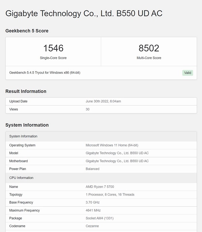This screenshot has width=202, height=232.
Task: Click the Upload Date label
Action: [18, 101]
